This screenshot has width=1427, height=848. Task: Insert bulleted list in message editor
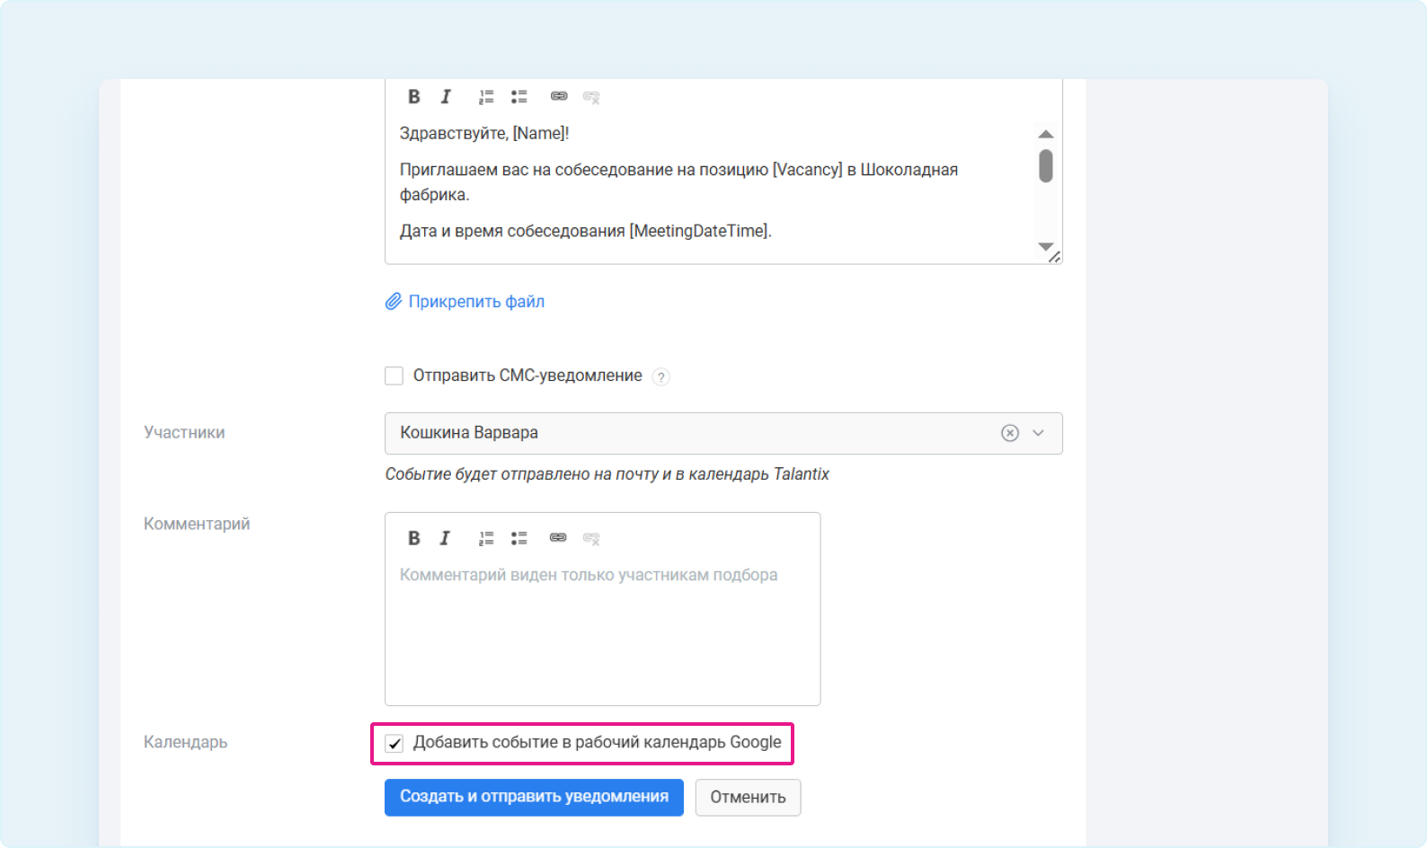pyautogui.click(x=519, y=97)
